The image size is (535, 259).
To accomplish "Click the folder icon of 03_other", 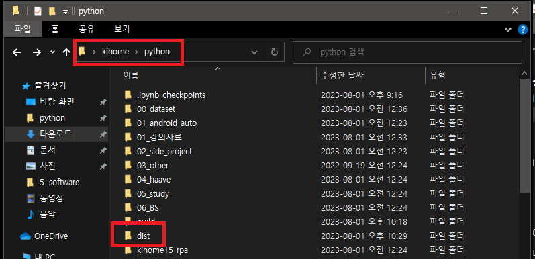I will (128, 165).
